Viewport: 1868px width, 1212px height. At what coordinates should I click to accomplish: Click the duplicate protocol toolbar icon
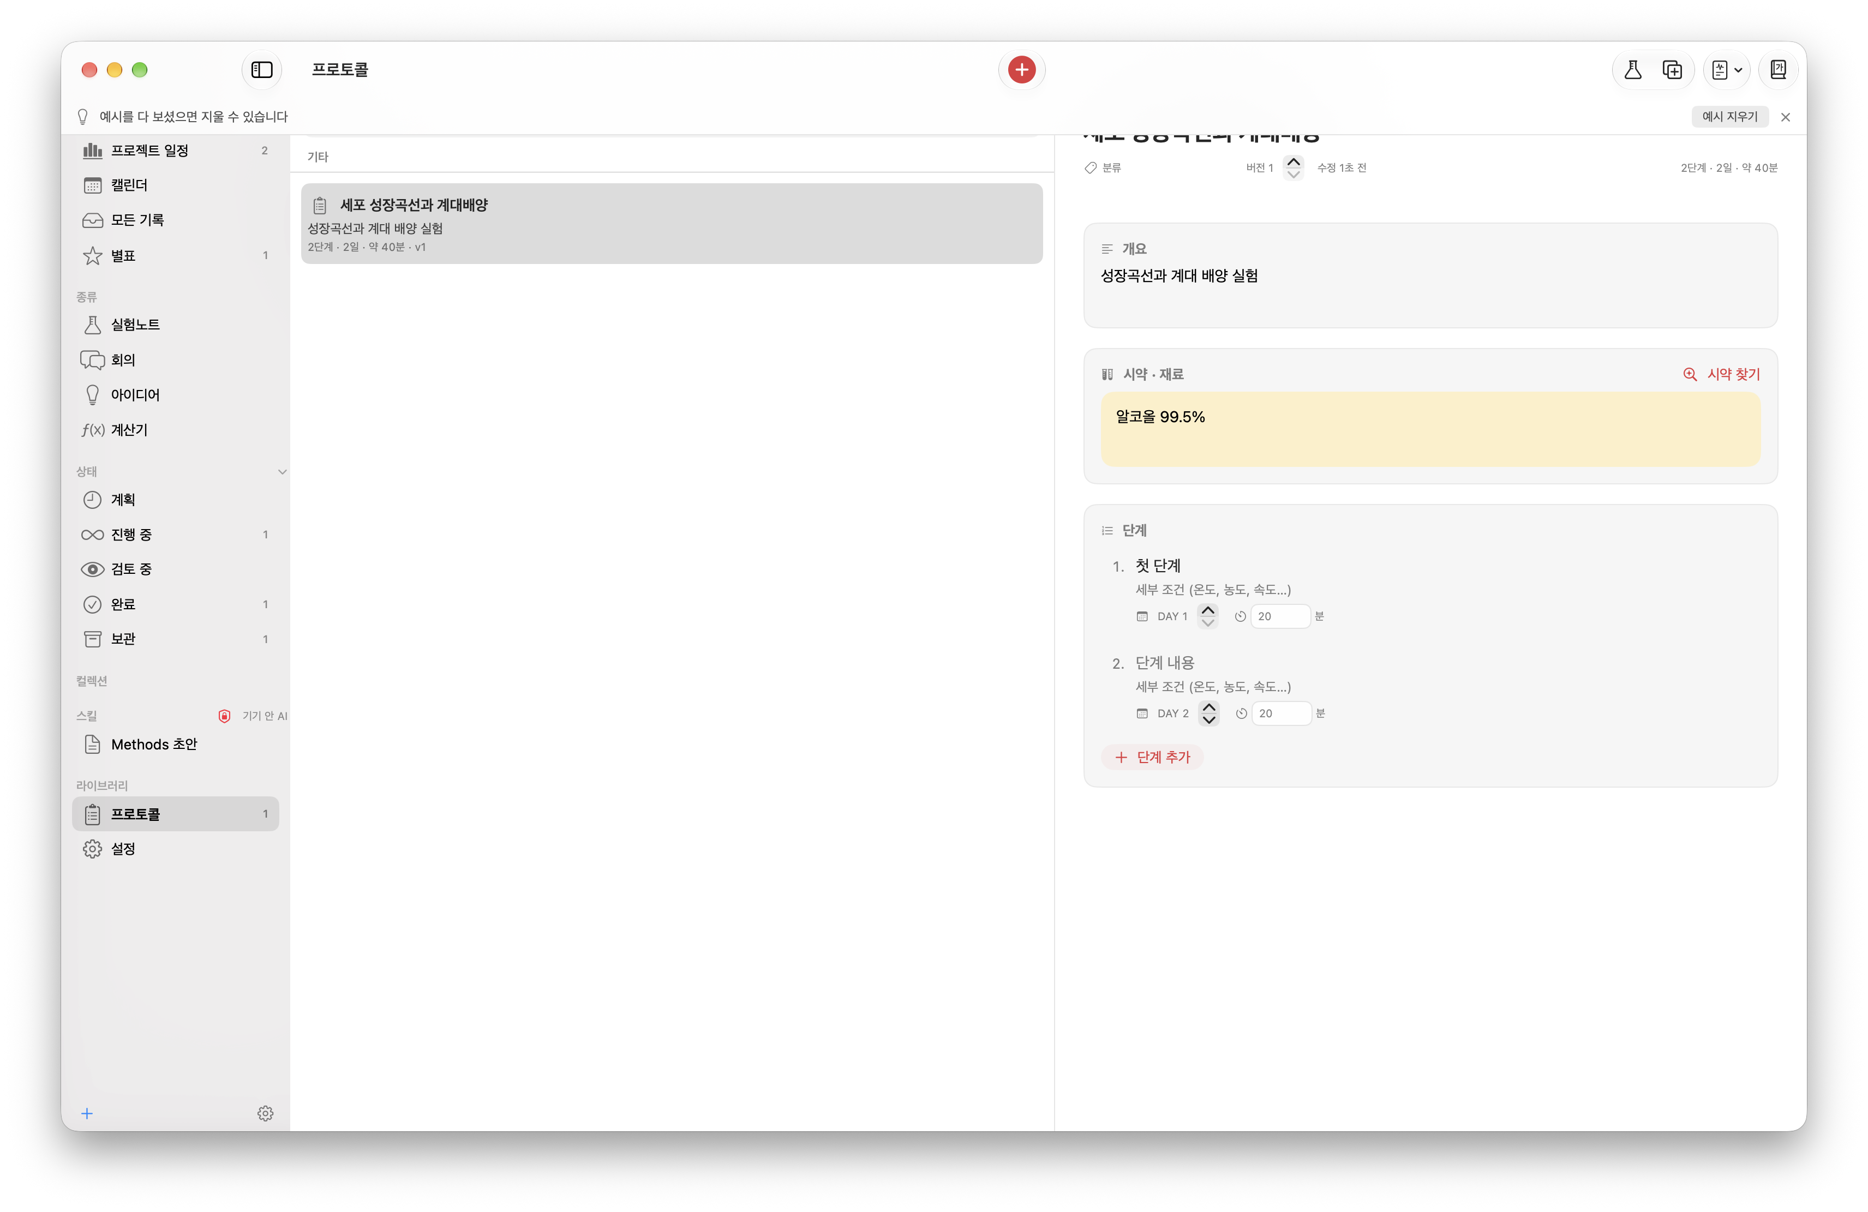coord(1672,70)
